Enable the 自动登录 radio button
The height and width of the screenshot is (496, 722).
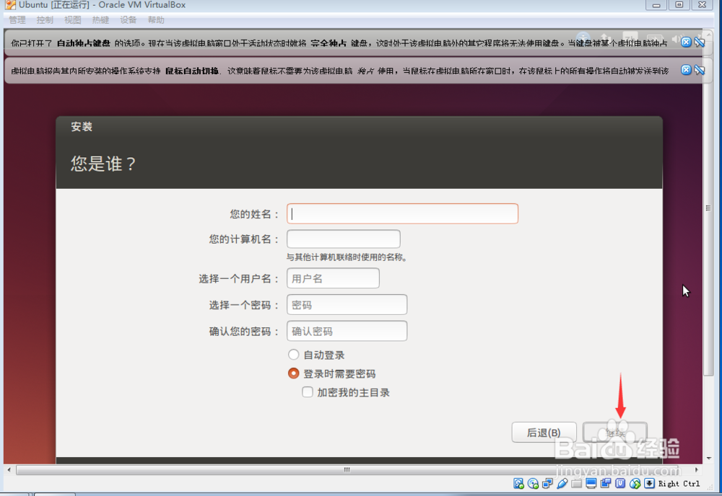(x=294, y=354)
